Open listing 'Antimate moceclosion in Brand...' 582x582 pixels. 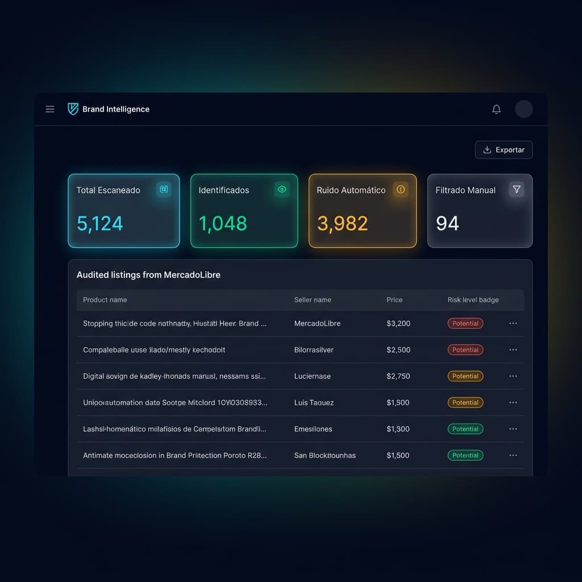(175, 455)
